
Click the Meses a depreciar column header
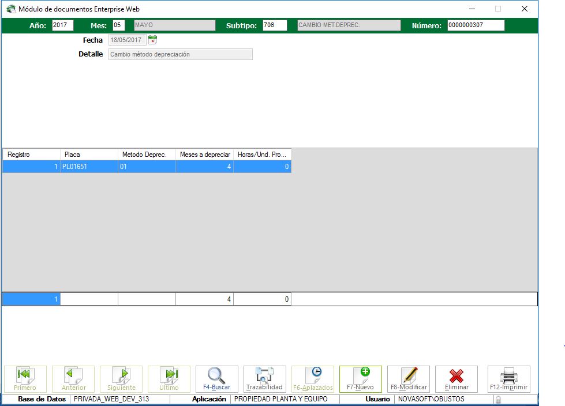click(x=205, y=155)
